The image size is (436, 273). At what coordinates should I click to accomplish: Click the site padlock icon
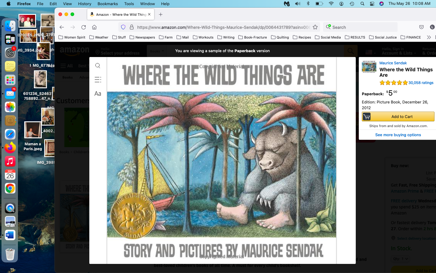[132, 27]
